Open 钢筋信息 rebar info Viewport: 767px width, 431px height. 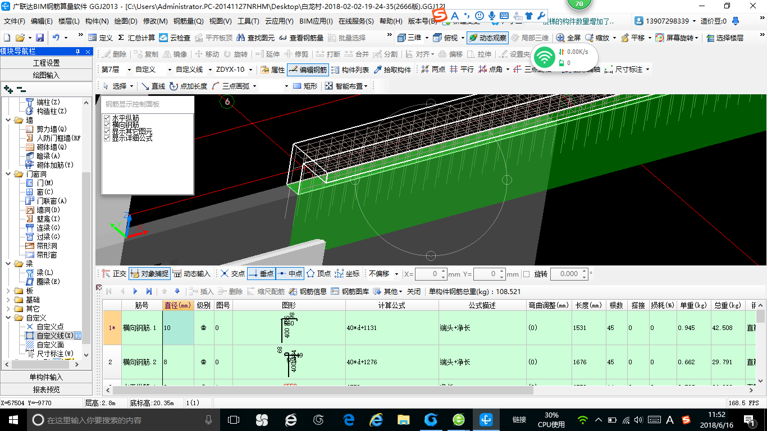308,291
